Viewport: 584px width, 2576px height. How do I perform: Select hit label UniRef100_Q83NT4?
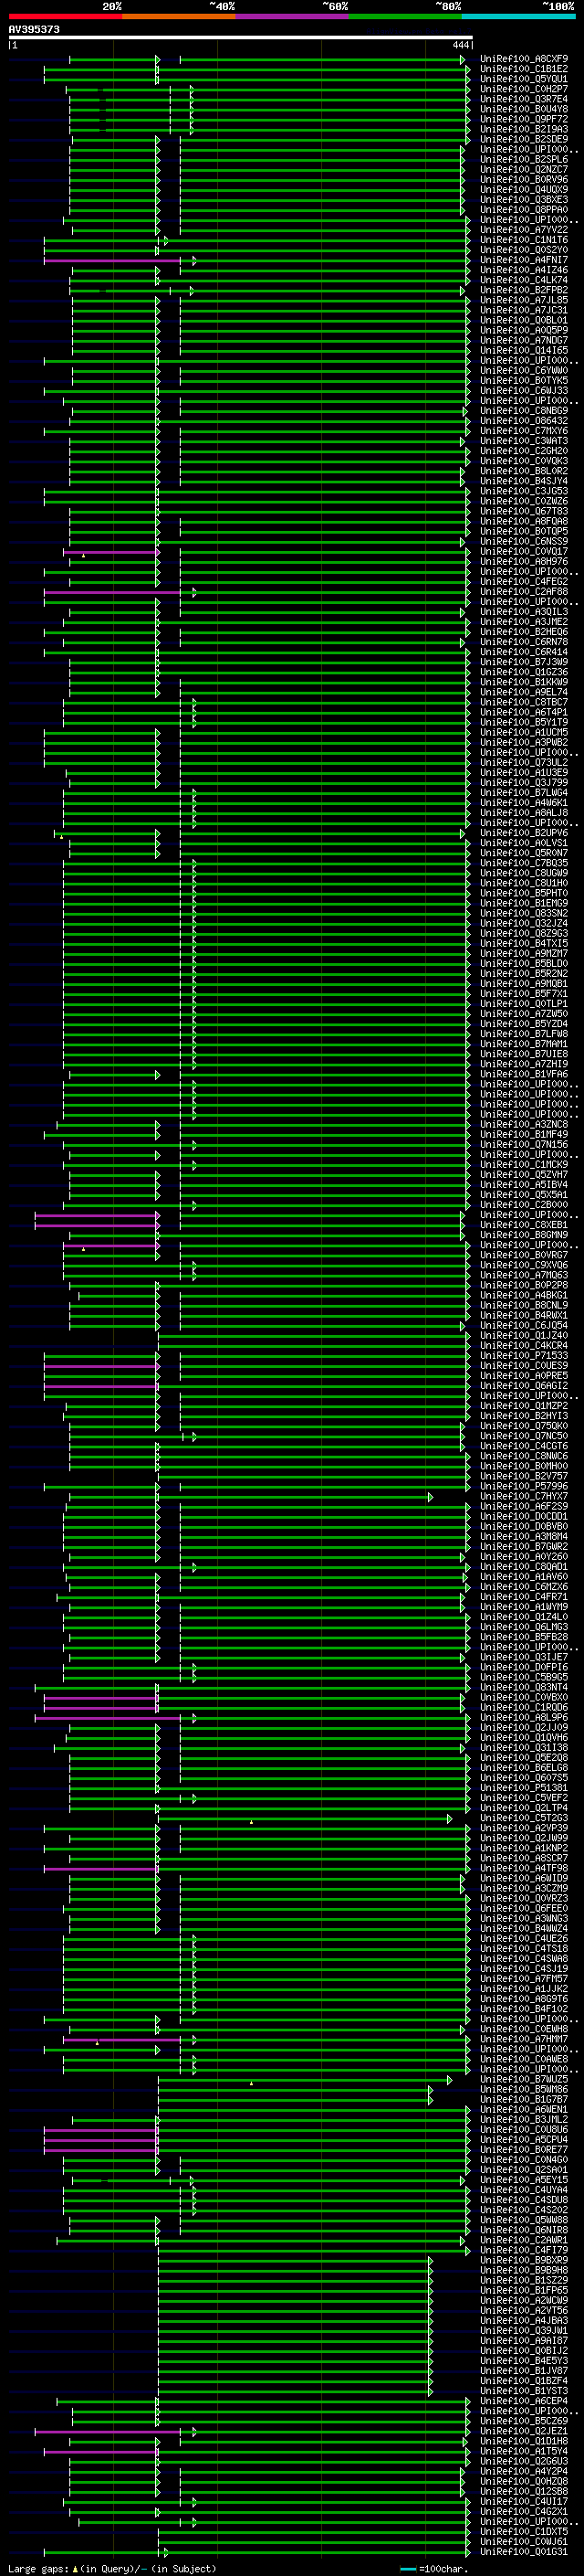click(x=524, y=1687)
